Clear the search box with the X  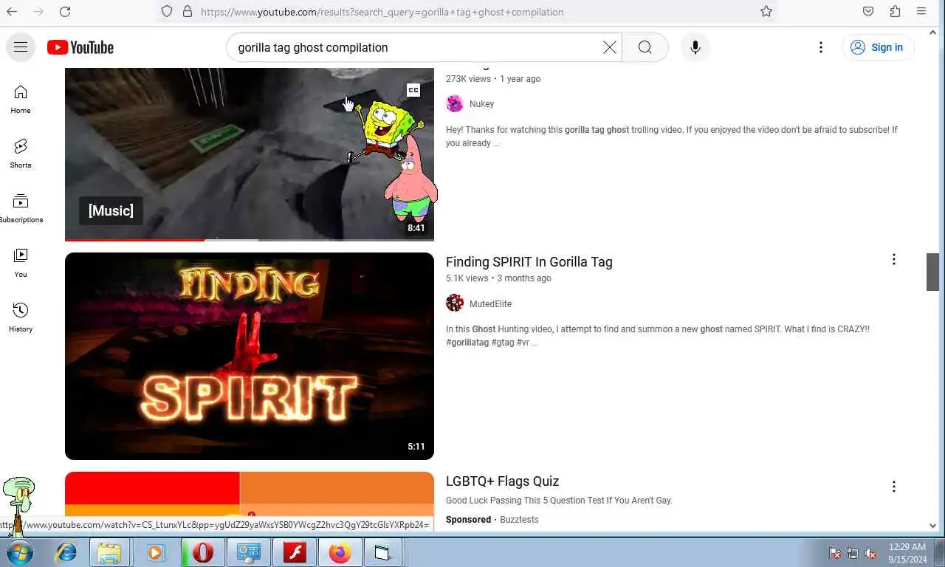tap(610, 47)
